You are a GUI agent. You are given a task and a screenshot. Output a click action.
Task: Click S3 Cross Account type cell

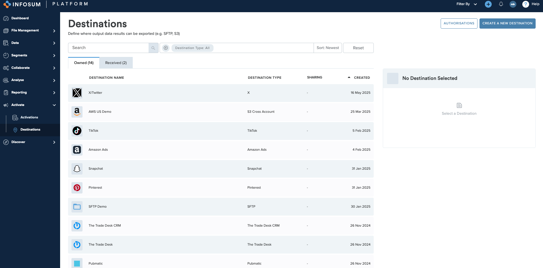coord(261,112)
